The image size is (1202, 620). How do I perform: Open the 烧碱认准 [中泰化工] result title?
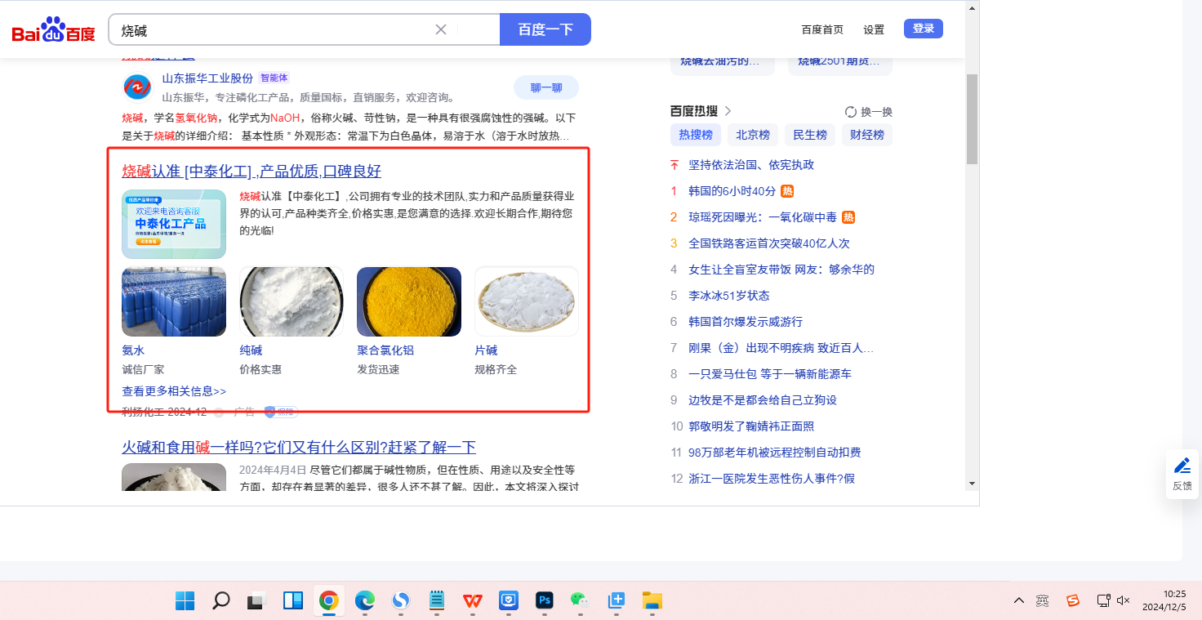click(x=252, y=172)
